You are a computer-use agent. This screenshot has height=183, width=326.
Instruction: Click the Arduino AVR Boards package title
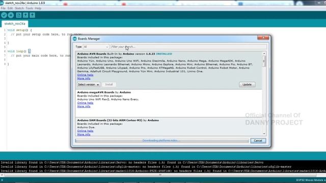tap(92, 54)
